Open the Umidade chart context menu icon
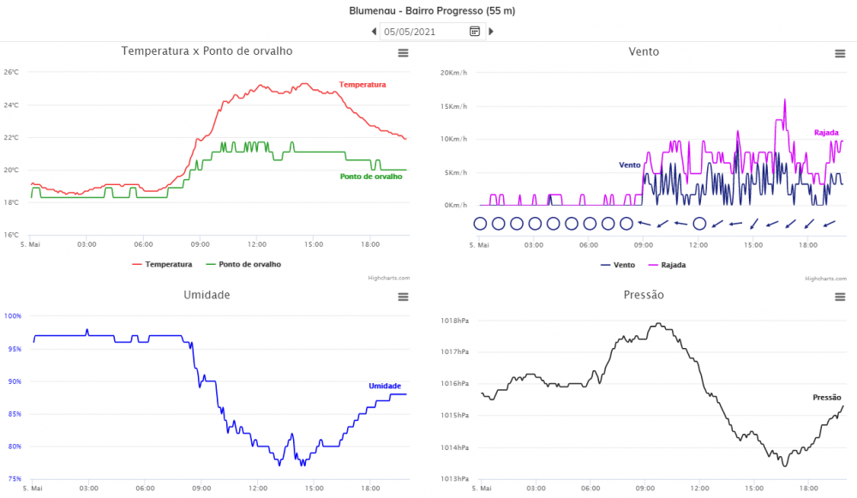 click(403, 297)
